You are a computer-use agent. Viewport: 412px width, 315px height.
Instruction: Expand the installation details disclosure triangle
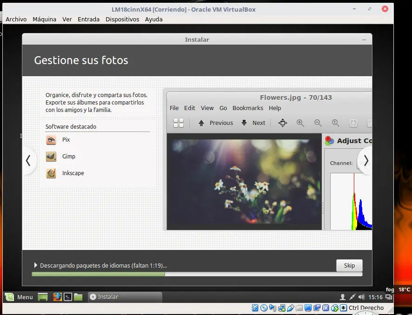click(35, 265)
